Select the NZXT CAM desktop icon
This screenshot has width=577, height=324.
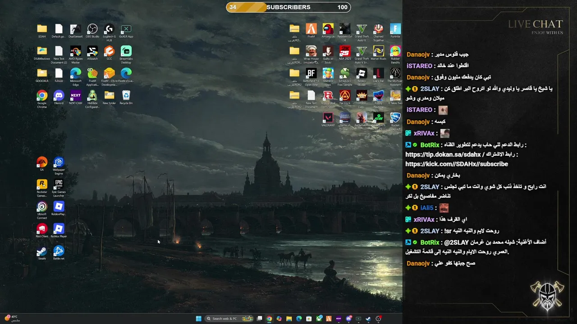pyautogui.click(x=76, y=97)
